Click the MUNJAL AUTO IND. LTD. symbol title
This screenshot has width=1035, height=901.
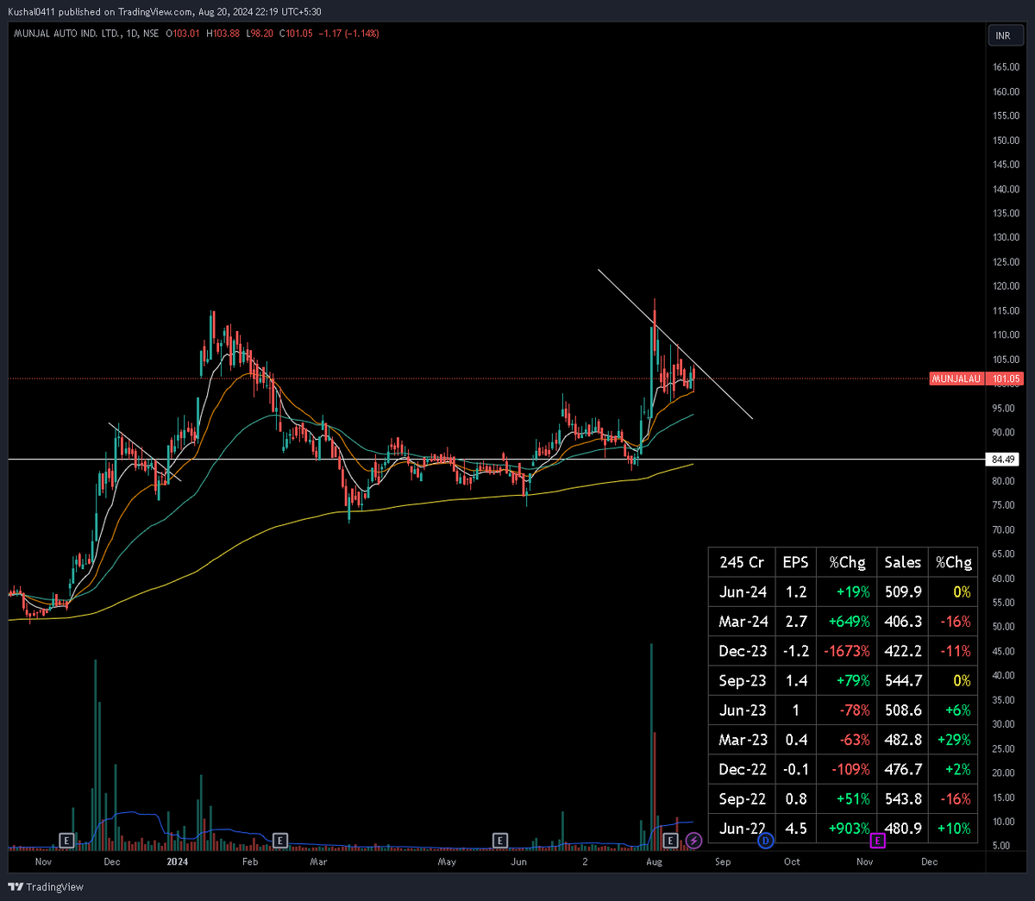[x=66, y=34]
